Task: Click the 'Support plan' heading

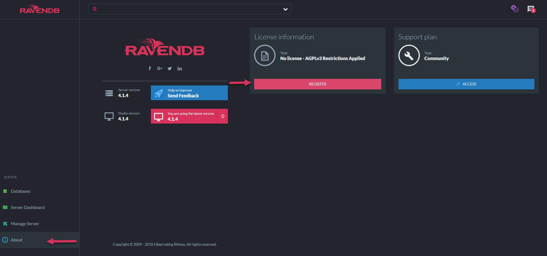Action: click(x=418, y=37)
